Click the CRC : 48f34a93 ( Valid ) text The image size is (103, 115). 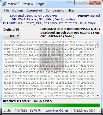coord(57,36)
